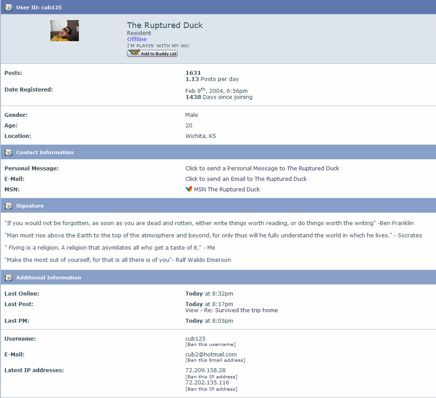Click the Ben Franklin signature quote
The width and height of the screenshot is (436, 398).
[209, 223]
